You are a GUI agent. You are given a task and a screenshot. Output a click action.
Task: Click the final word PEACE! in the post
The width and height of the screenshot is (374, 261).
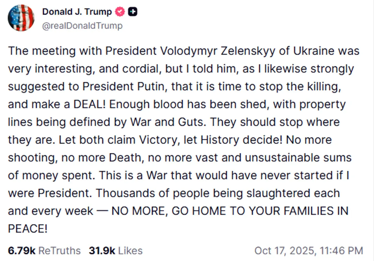28,229
